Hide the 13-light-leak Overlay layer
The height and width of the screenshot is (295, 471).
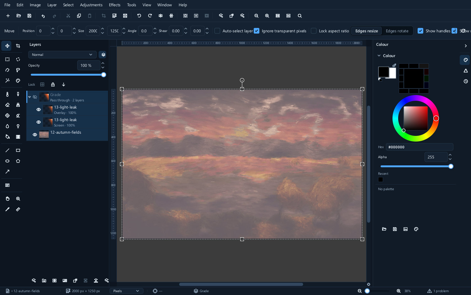39,110
